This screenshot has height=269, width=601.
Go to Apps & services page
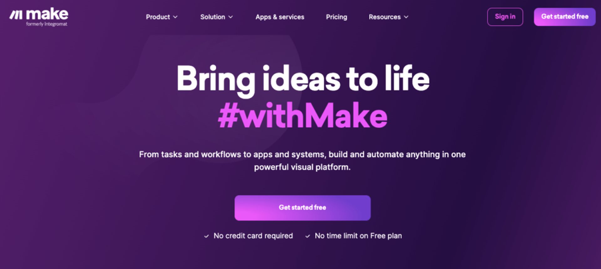coord(280,17)
